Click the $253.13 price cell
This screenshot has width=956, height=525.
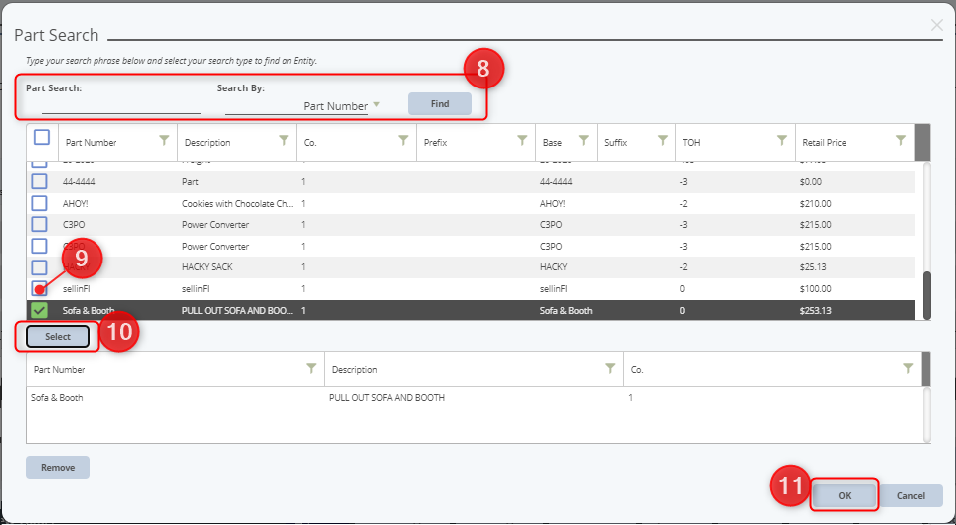(815, 310)
